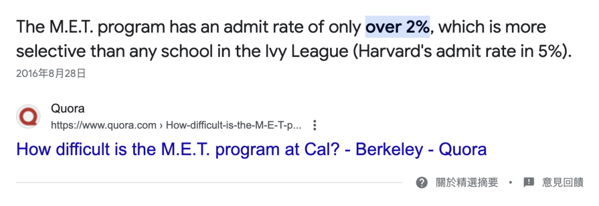Open the 'How difficult is the M.E.T. program' link
The width and height of the screenshot is (599, 206).
point(251,150)
